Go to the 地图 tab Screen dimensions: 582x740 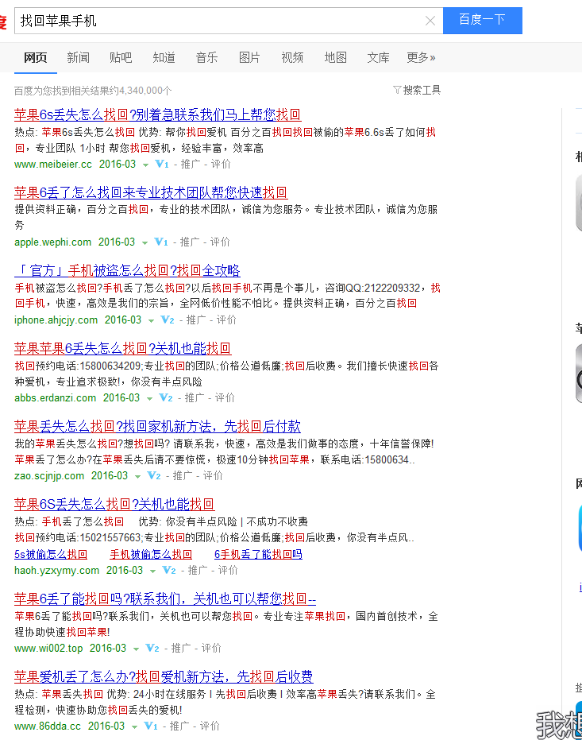click(x=336, y=57)
